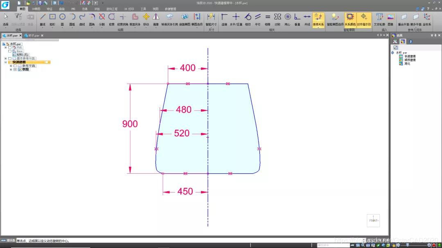Insert 文本轮廓 text profile
Viewport: 442px width, 248px height.
click(x=379, y=20)
